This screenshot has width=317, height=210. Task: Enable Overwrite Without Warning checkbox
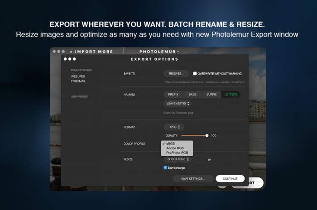195,73
